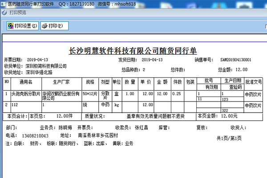This screenshot has width=267, height=178.
Task: Click specification cell 50*12片
Action: tap(90, 94)
